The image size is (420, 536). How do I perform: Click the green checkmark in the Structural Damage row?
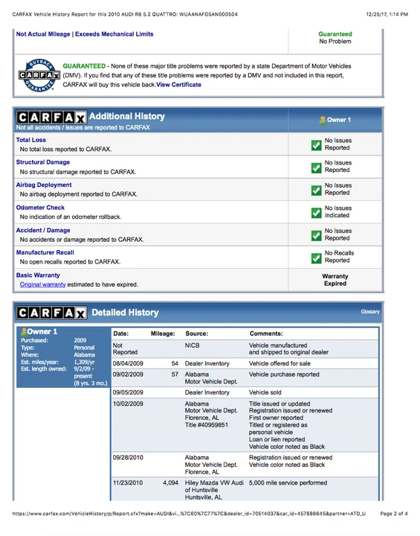316,167
